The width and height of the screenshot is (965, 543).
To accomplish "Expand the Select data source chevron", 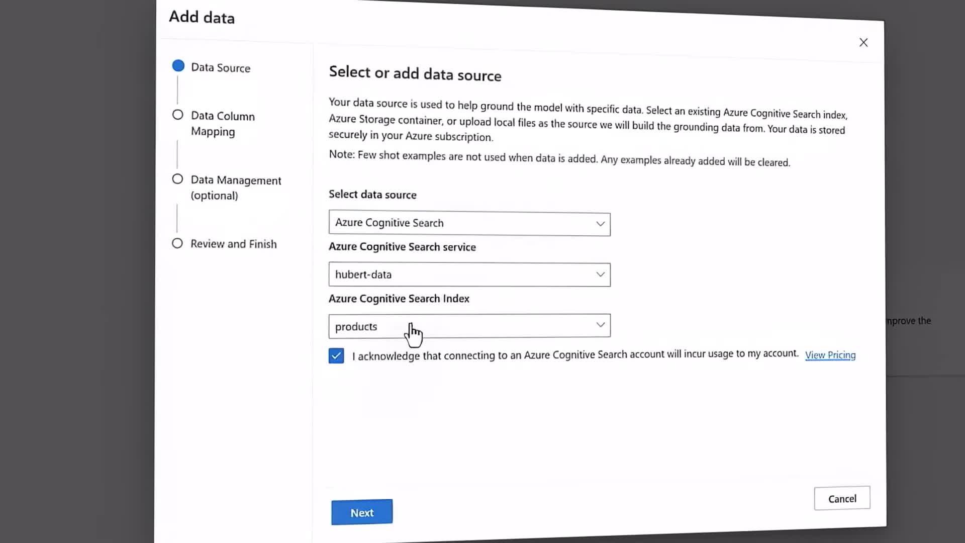I will [600, 224].
